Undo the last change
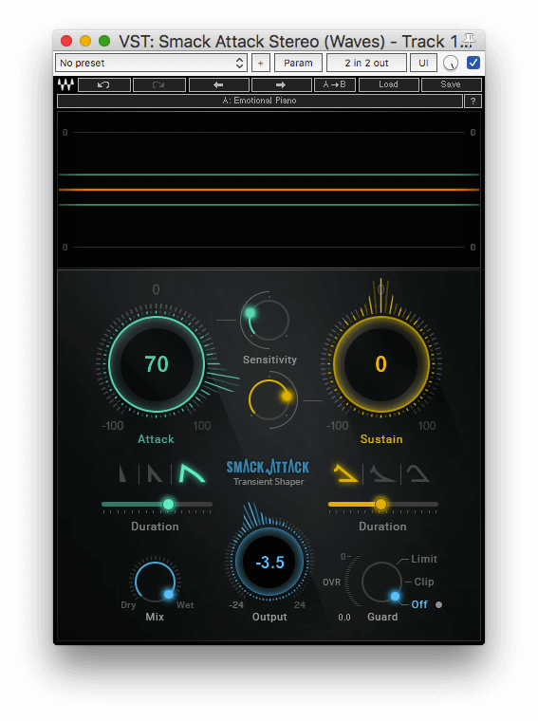The image size is (538, 721). pyautogui.click(x=104, y=84)
